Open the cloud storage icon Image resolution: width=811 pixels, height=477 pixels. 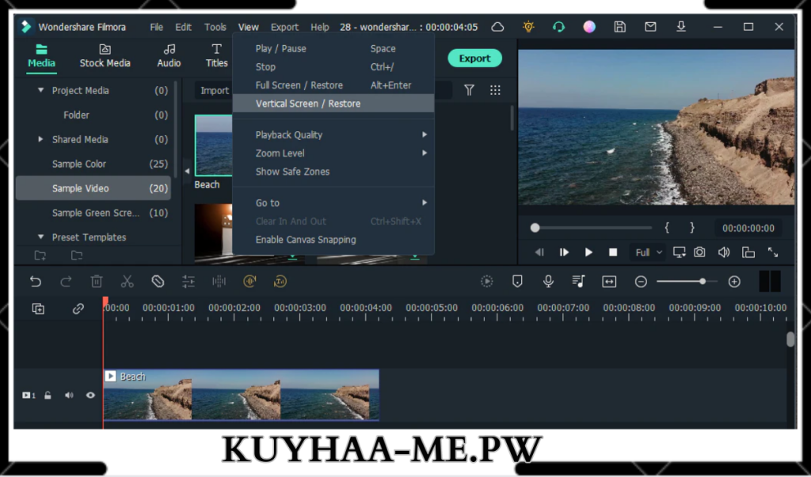497,27
